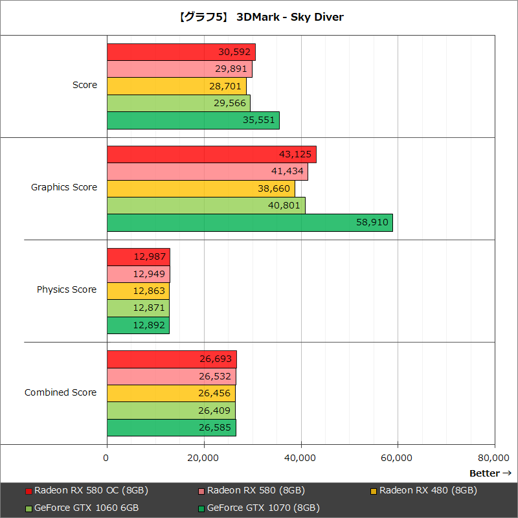Screen dimensions: 518x518
Task: Click the light green GTX 1060 legend swatch
Action: (x=28, y=508)
